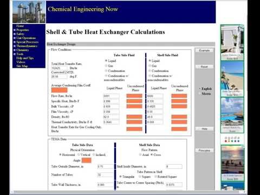Click the Example button
260x195 pixels.
[204, 50]
